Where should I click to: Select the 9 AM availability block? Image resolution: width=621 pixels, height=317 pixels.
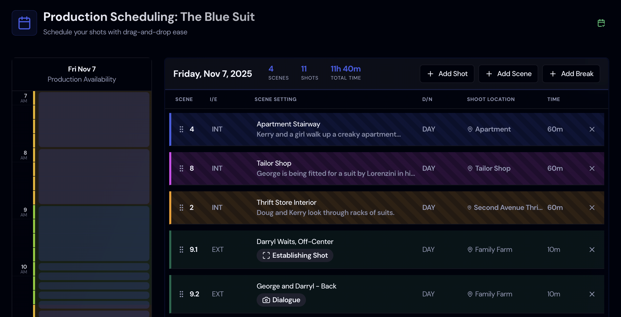point(94,234)
